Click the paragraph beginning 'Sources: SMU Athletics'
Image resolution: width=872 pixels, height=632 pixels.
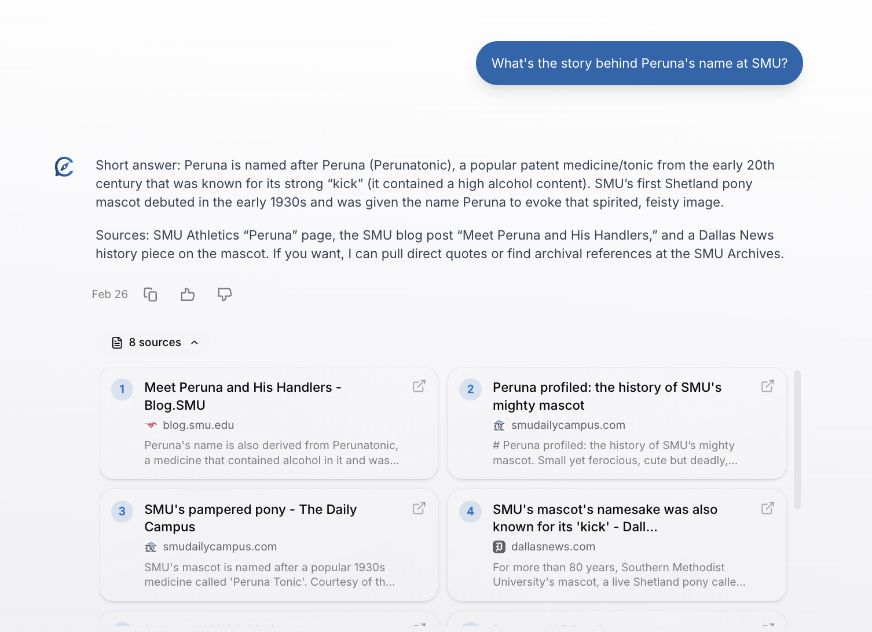point(439,244)
